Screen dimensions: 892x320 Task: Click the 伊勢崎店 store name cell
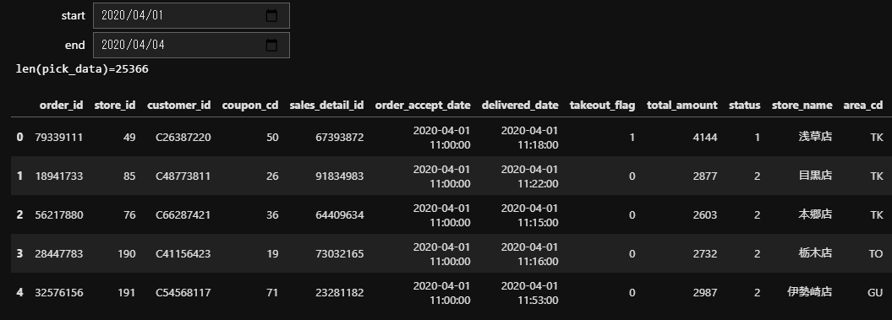[809, 292]
